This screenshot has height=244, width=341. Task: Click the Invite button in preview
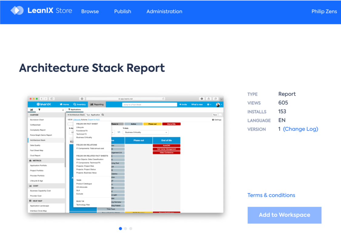(183, 104)
